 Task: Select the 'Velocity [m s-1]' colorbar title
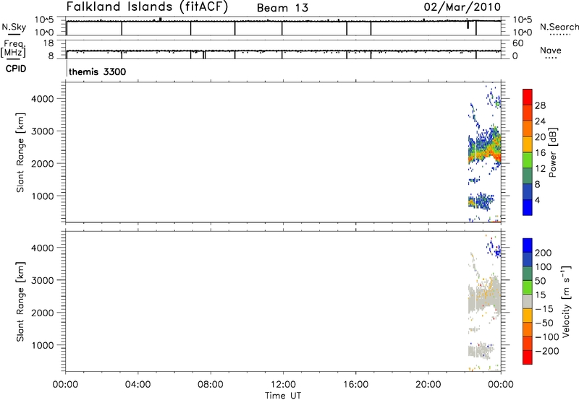tap(566, 301)
